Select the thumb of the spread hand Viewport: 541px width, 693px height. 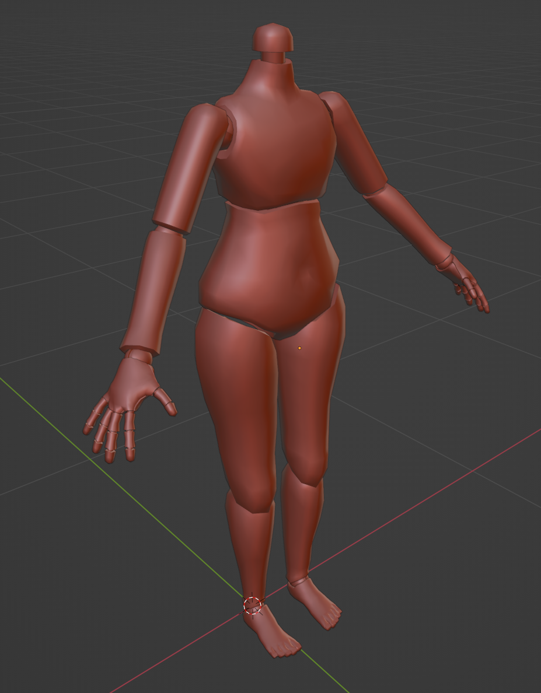[166, 401]
